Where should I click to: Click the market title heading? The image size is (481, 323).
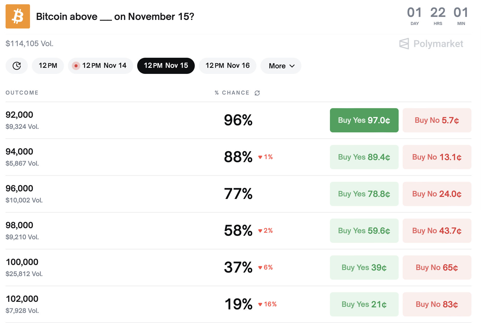[115, 17]
